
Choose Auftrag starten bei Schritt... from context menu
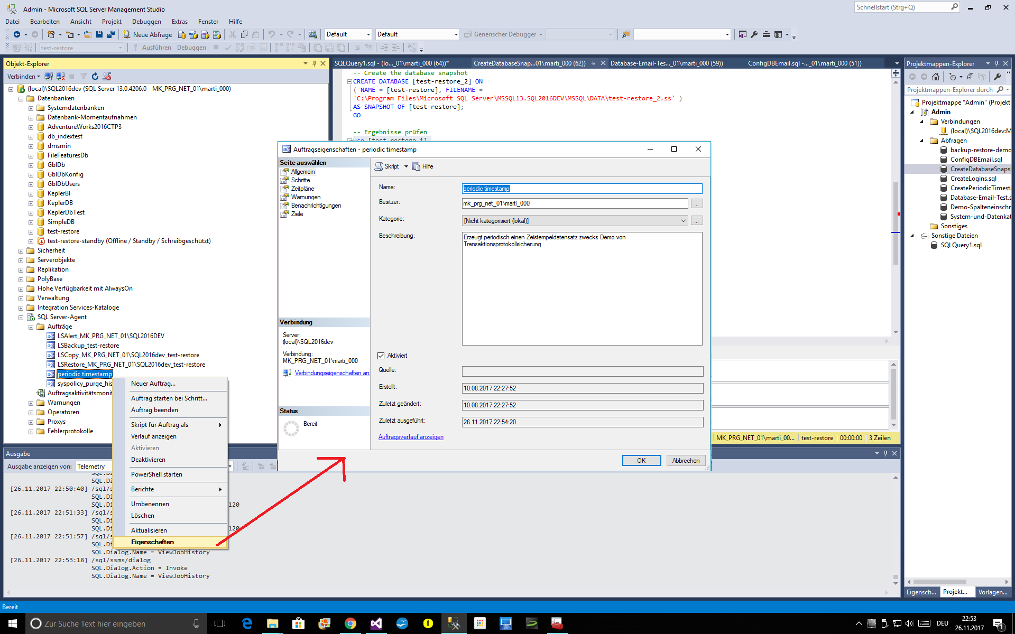coord(169,398)
